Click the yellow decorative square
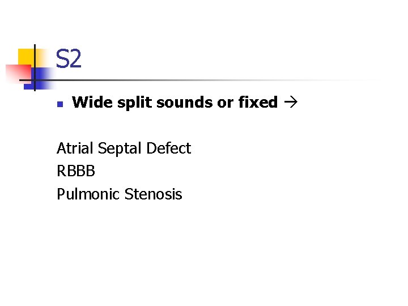 point(27,58)
